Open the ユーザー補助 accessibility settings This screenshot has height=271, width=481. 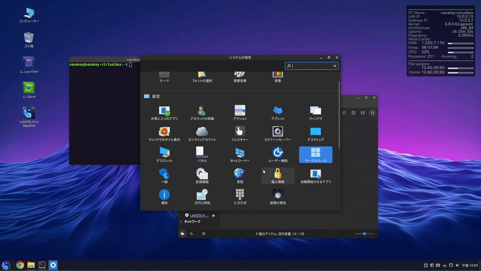(x=277, y=154)
